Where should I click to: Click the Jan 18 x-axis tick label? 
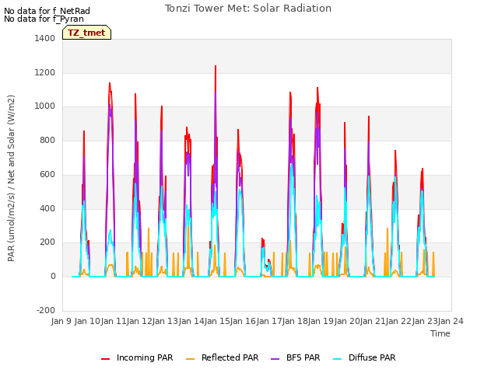click(295, 321)
